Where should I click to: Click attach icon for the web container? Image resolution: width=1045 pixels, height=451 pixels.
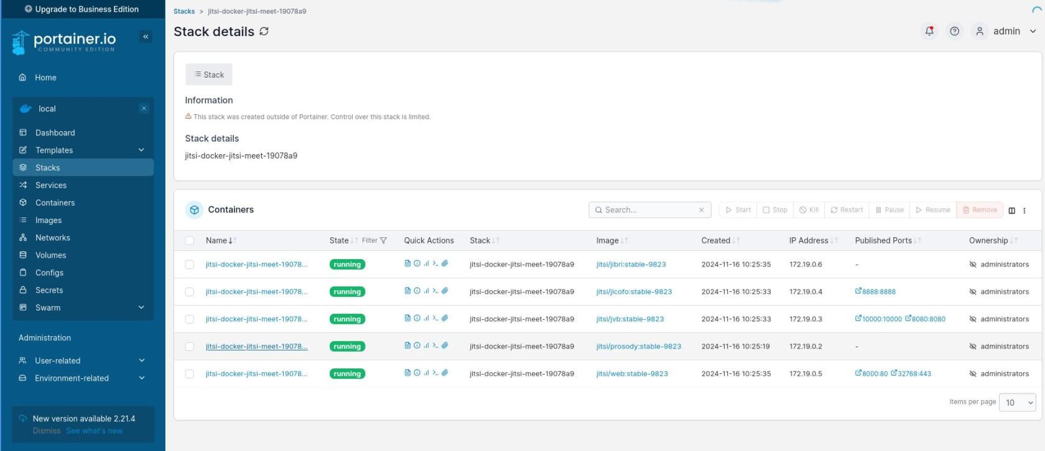tap(445, 373)
